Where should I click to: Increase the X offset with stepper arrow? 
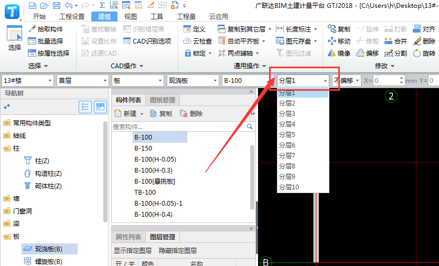pos(402,78)
